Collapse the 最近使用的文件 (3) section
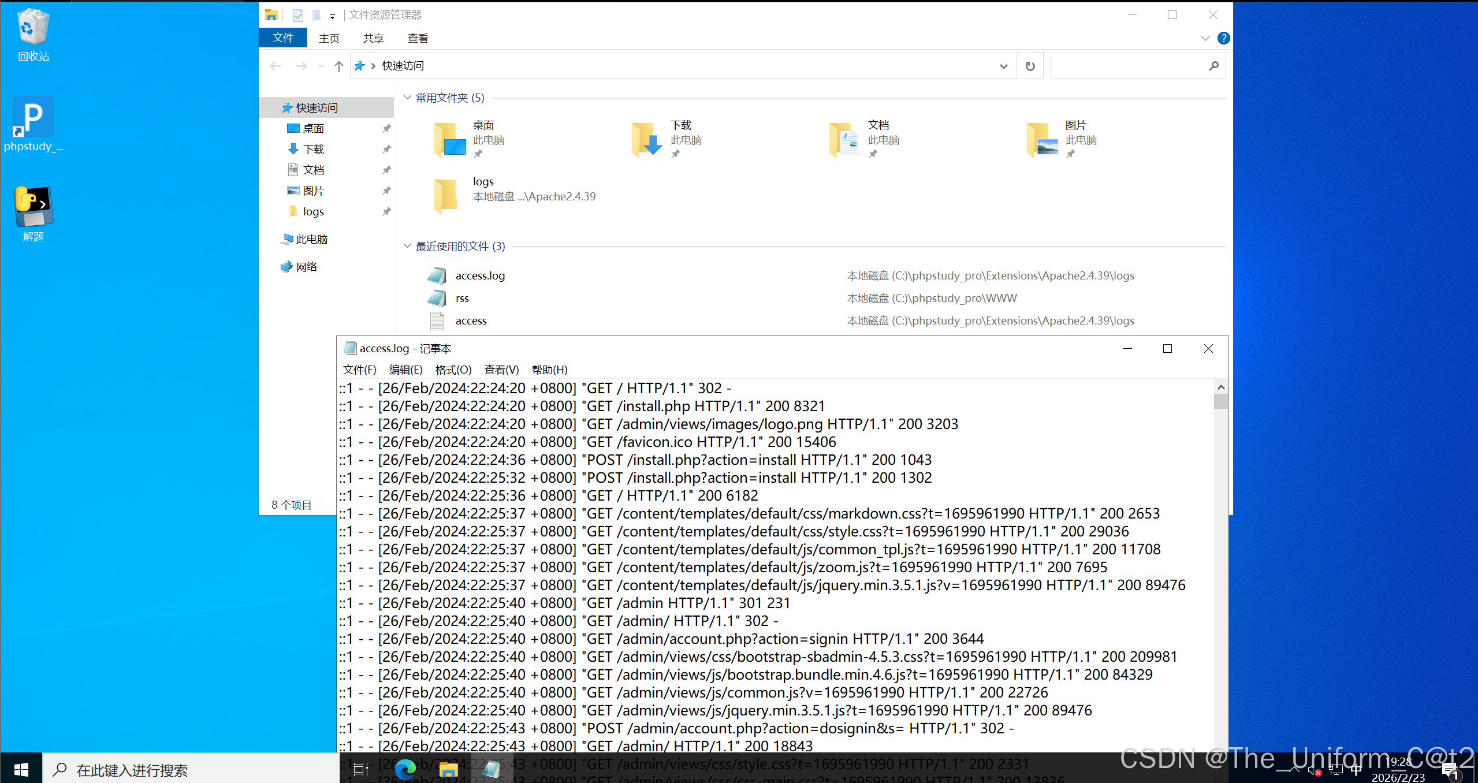This screenshot has width=1478, height=783. tap(407, 246)
